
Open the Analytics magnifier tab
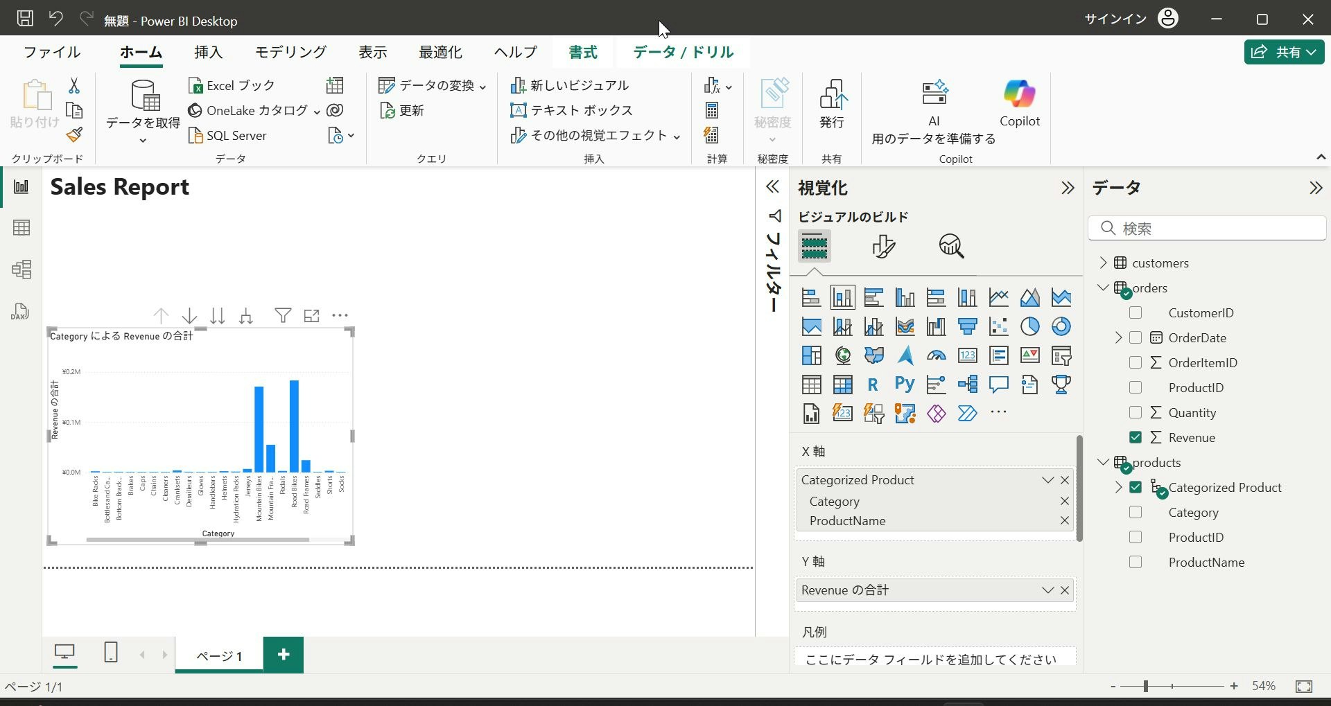pos(952,246)
